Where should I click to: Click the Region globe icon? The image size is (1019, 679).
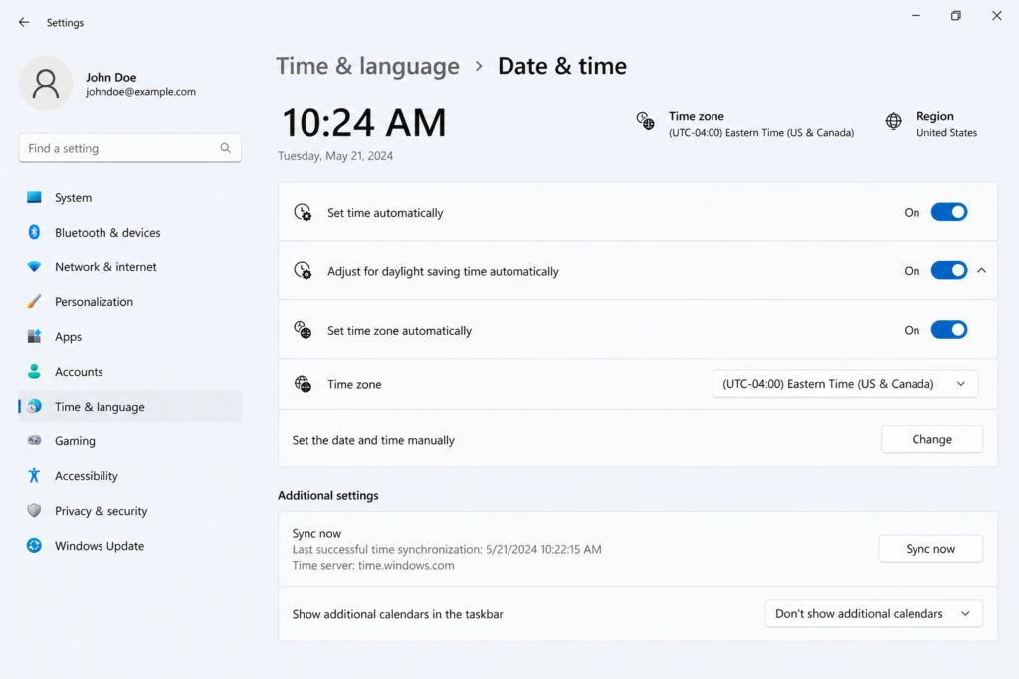click(893, 121)
